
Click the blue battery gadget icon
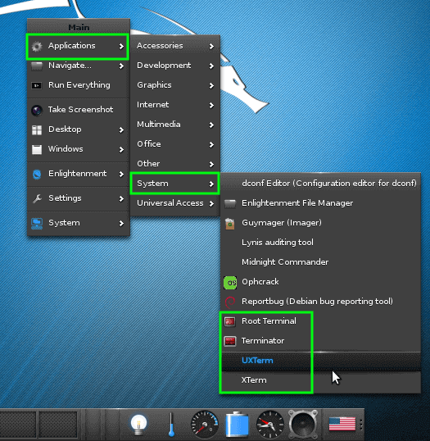click(238, 424)
